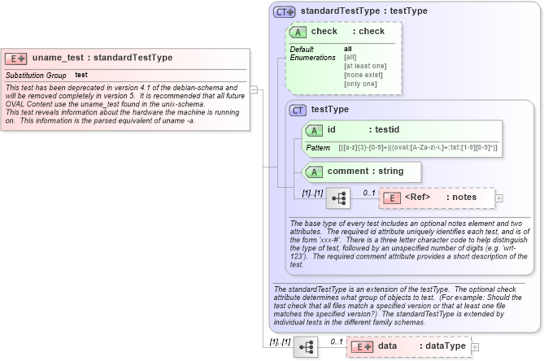This screenshot has height=361, width=544.
Task: Click the E+ icon of uname_test element
Action: pyautogui.click(x=15, y=59)
